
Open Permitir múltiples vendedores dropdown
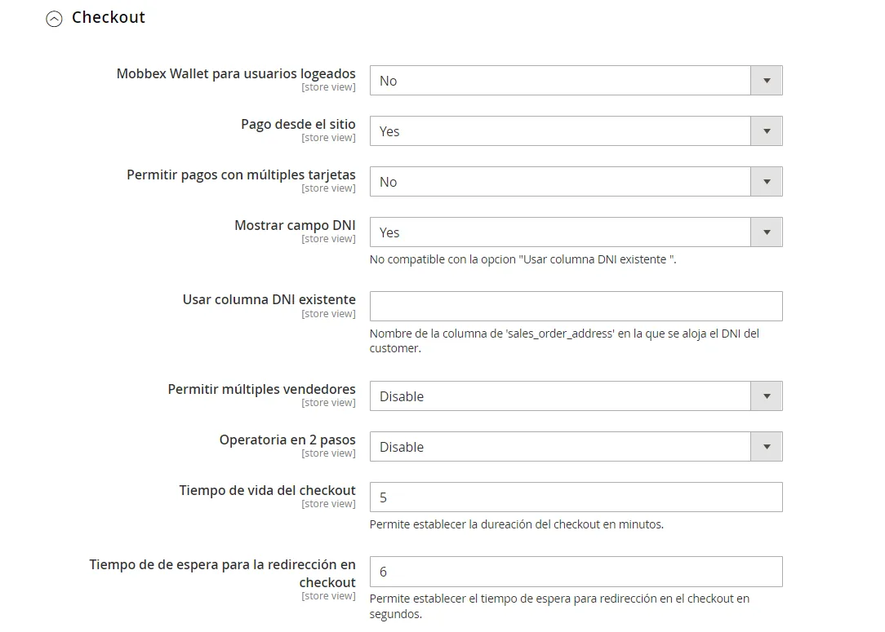(576, 396)
